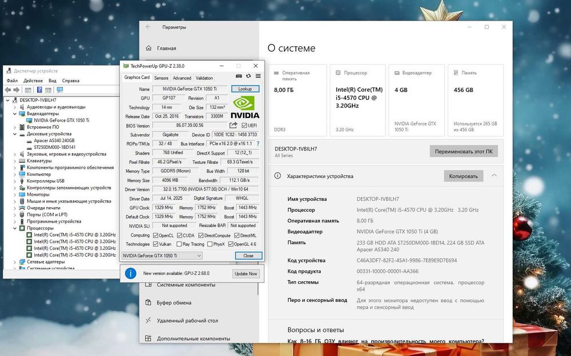The image size is (571, 356).
Task: Show the action pane in Device Manager toolbar
Action: (x=48, y=90)
